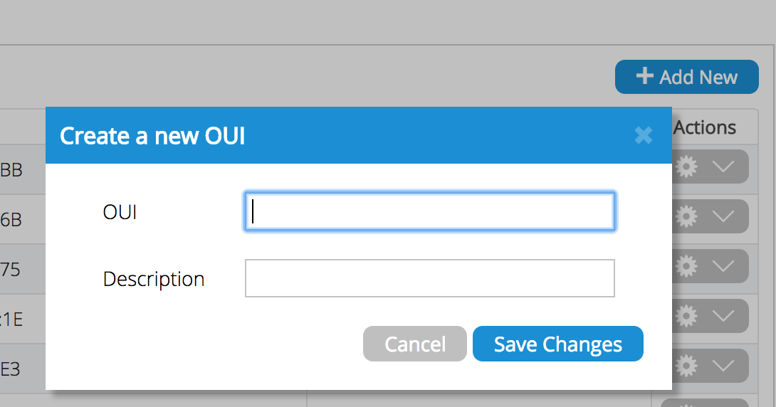Click the OUI input field

pyautogui.click(x=429, y=211)
